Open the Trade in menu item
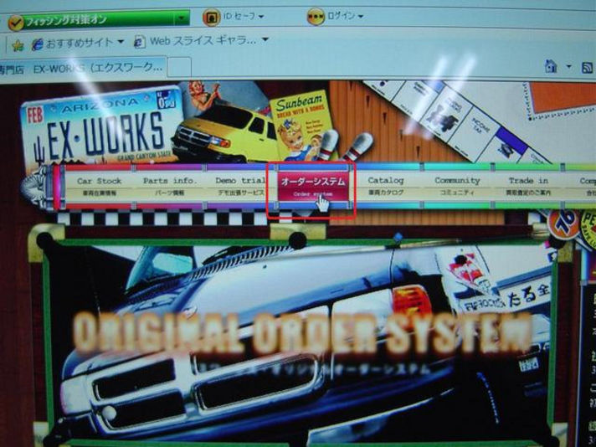 tap(528, 186)
